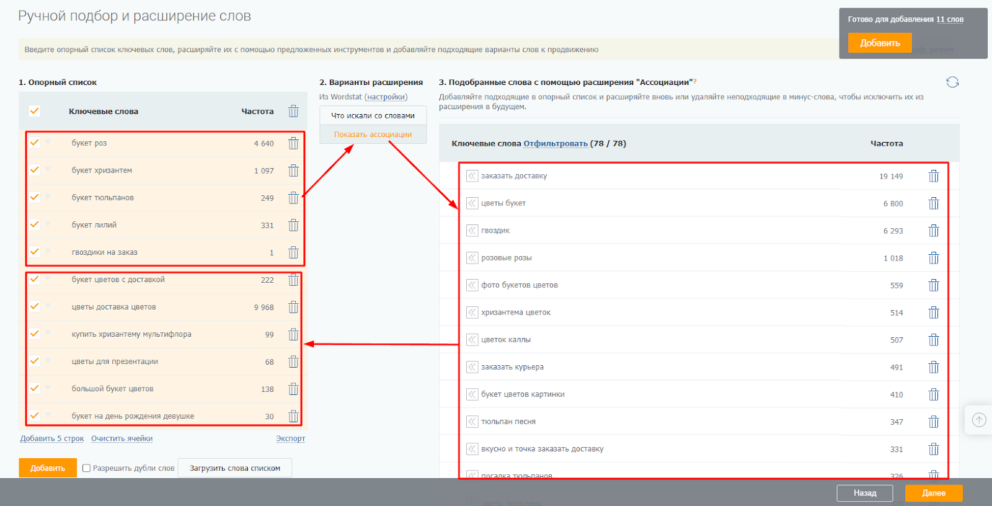
Task: Select the 'Показать ассоциации' option
Action: 373,135
